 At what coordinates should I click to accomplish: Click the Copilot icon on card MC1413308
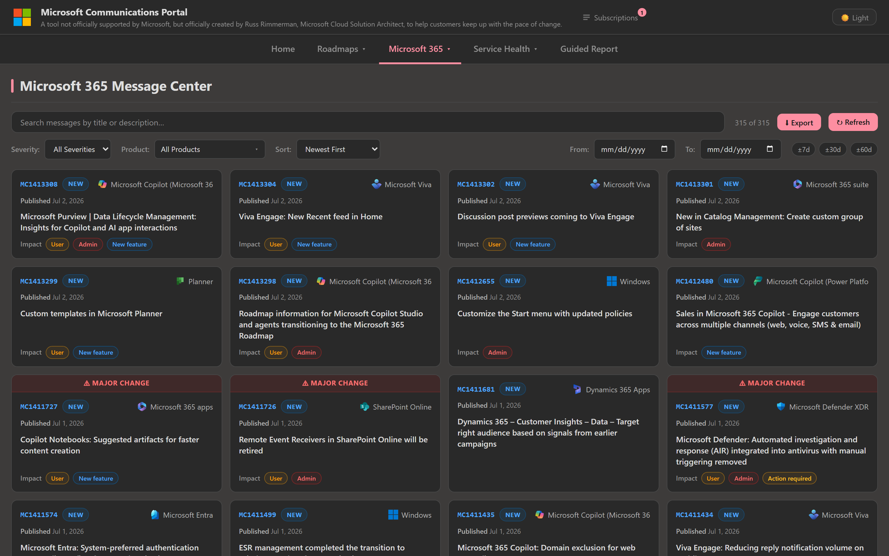click(102, 184)
